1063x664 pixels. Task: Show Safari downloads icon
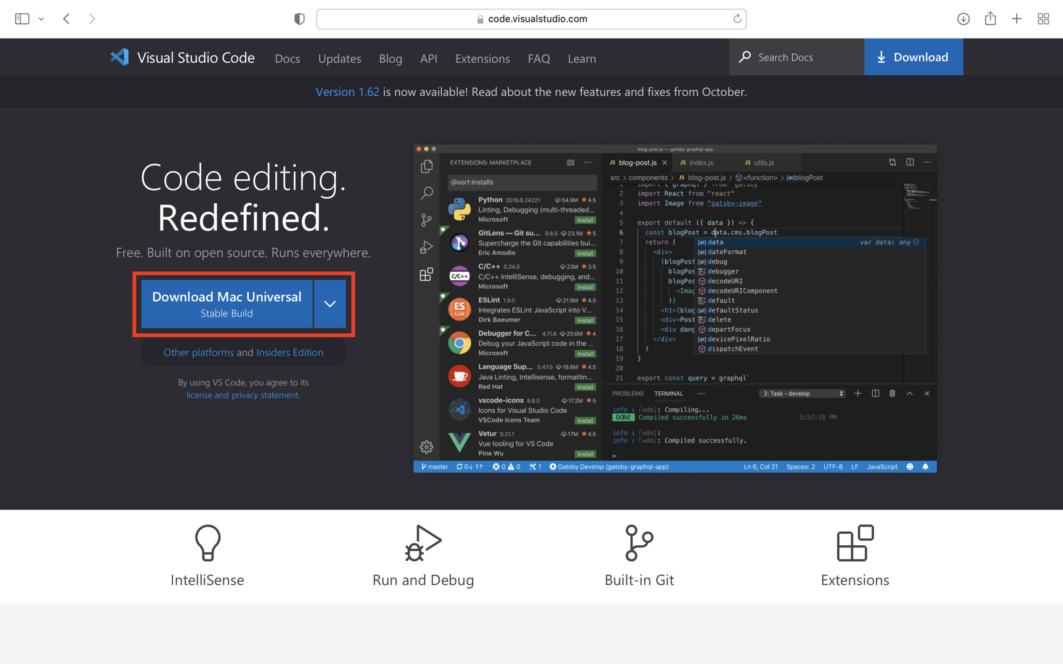click(x=963, y=19)
